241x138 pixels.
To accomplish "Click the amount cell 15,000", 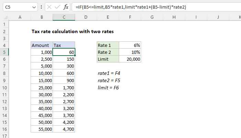I will (42, 80).
